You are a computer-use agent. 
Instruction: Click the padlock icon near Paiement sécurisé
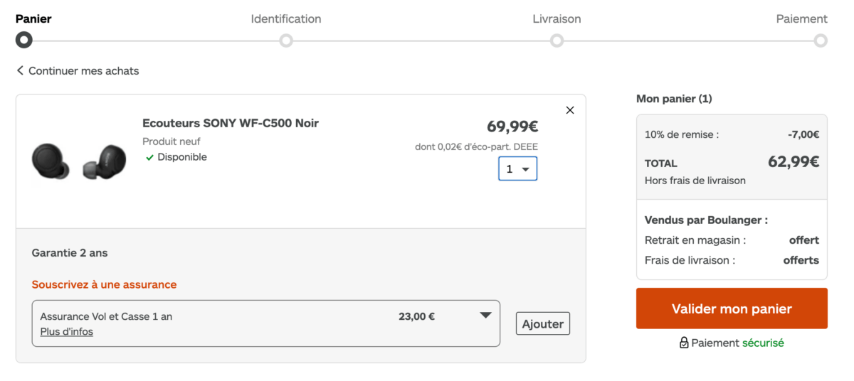coord(684,343)
